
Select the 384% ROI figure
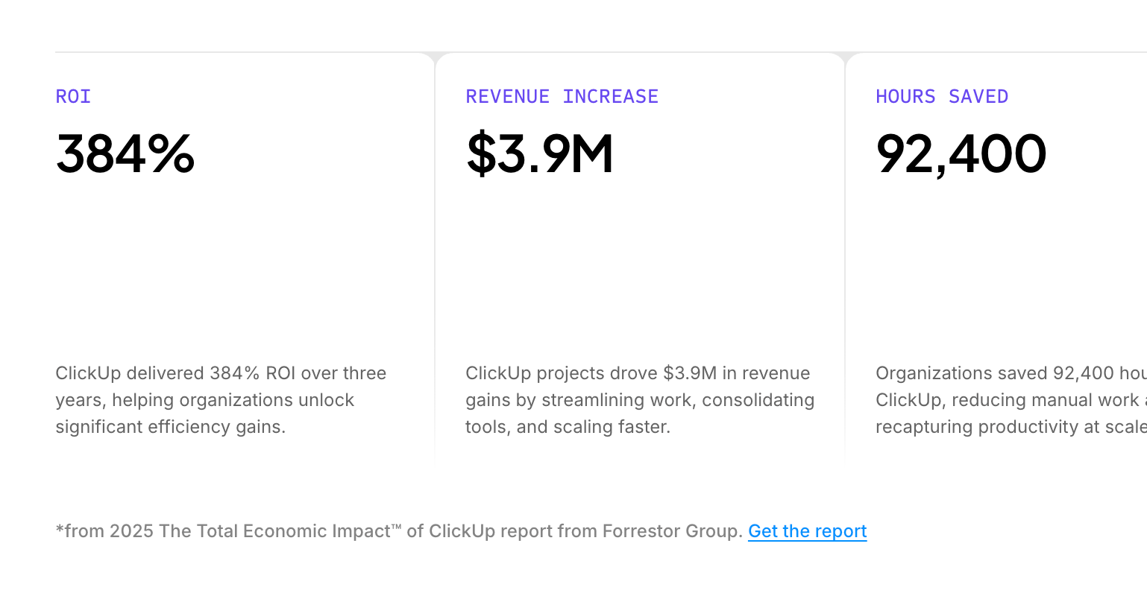pyautogui.click(x=125, y=154)
